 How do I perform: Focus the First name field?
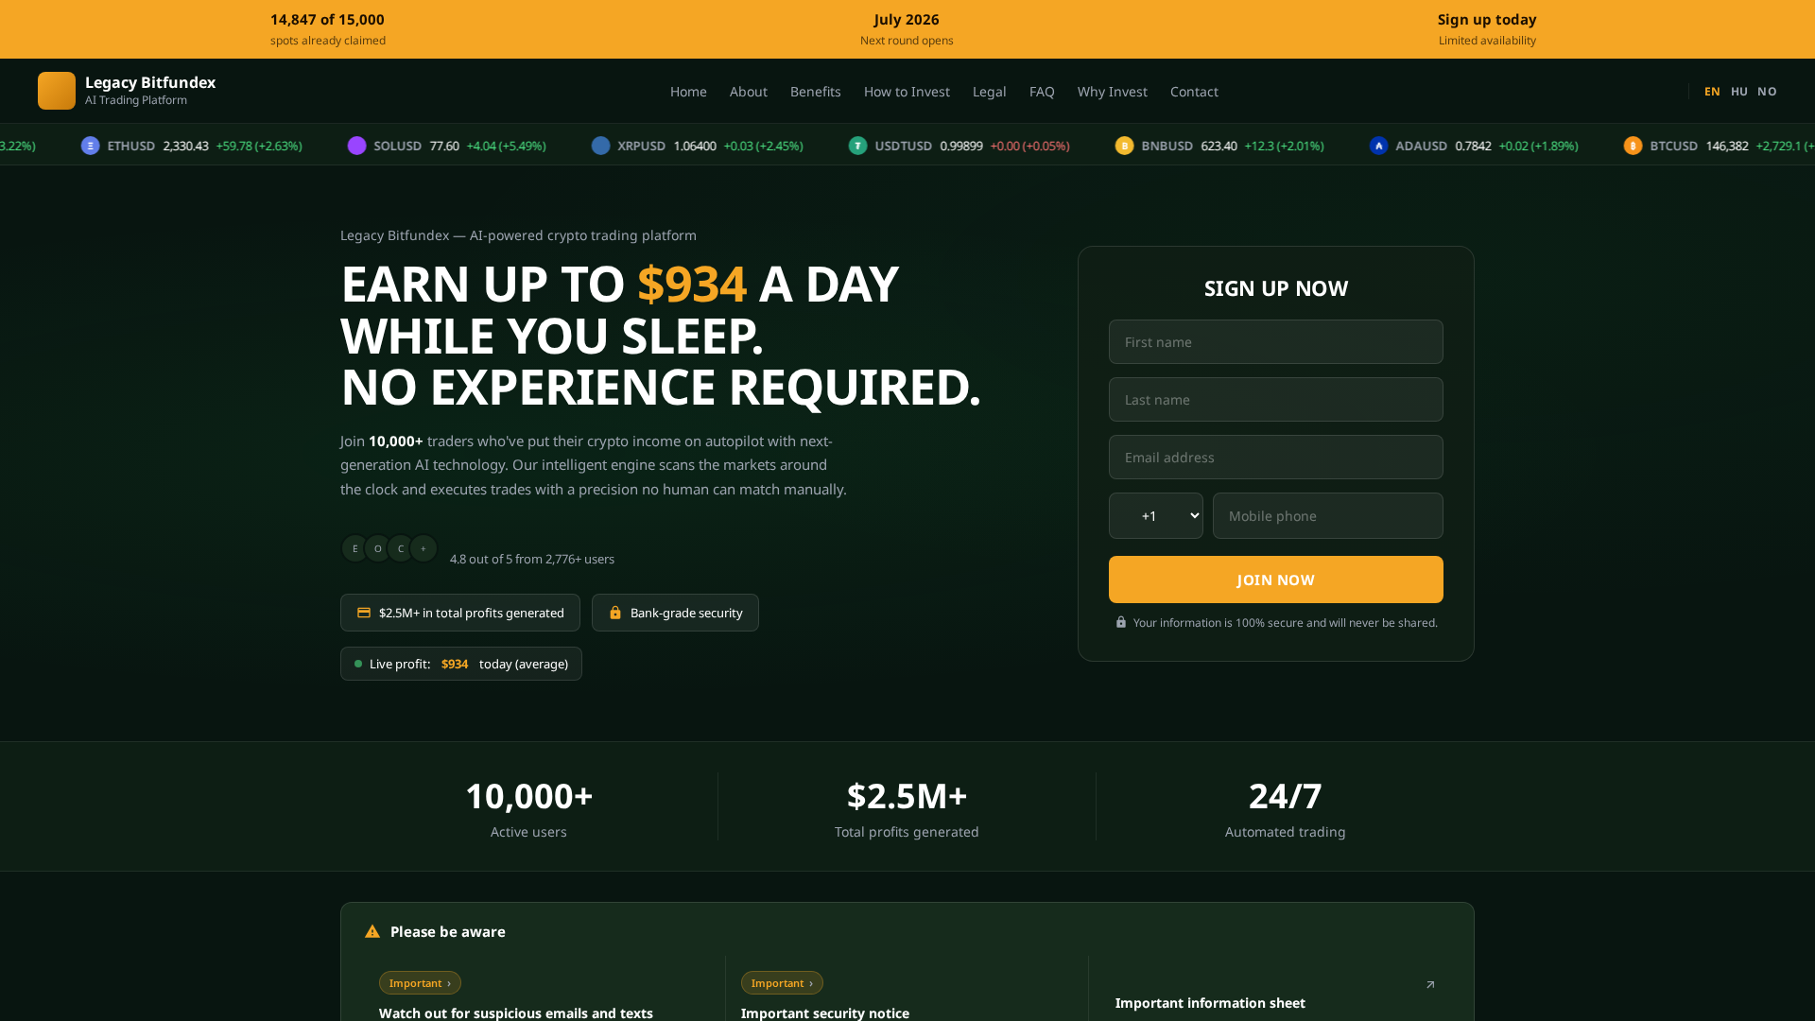pyautogui.click(x=1276, y=341)
